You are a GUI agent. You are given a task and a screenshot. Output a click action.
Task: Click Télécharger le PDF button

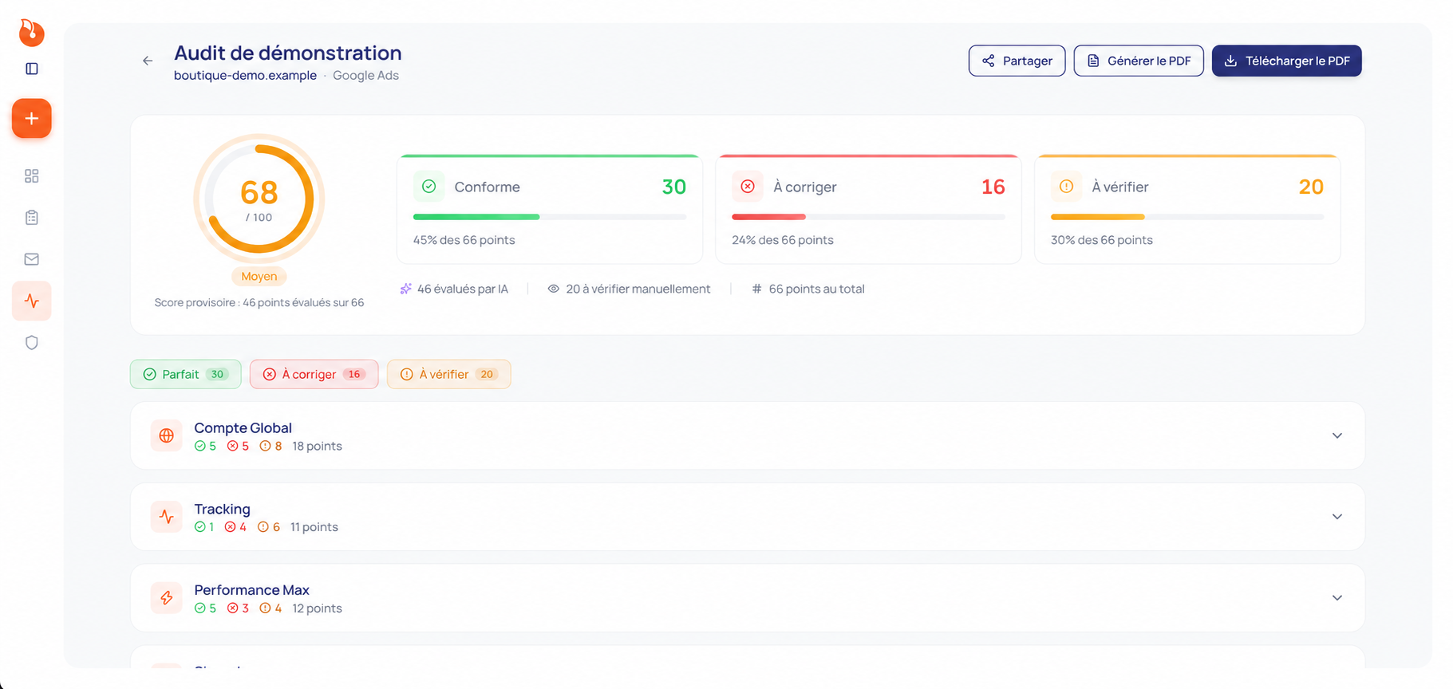point(1287,61)
